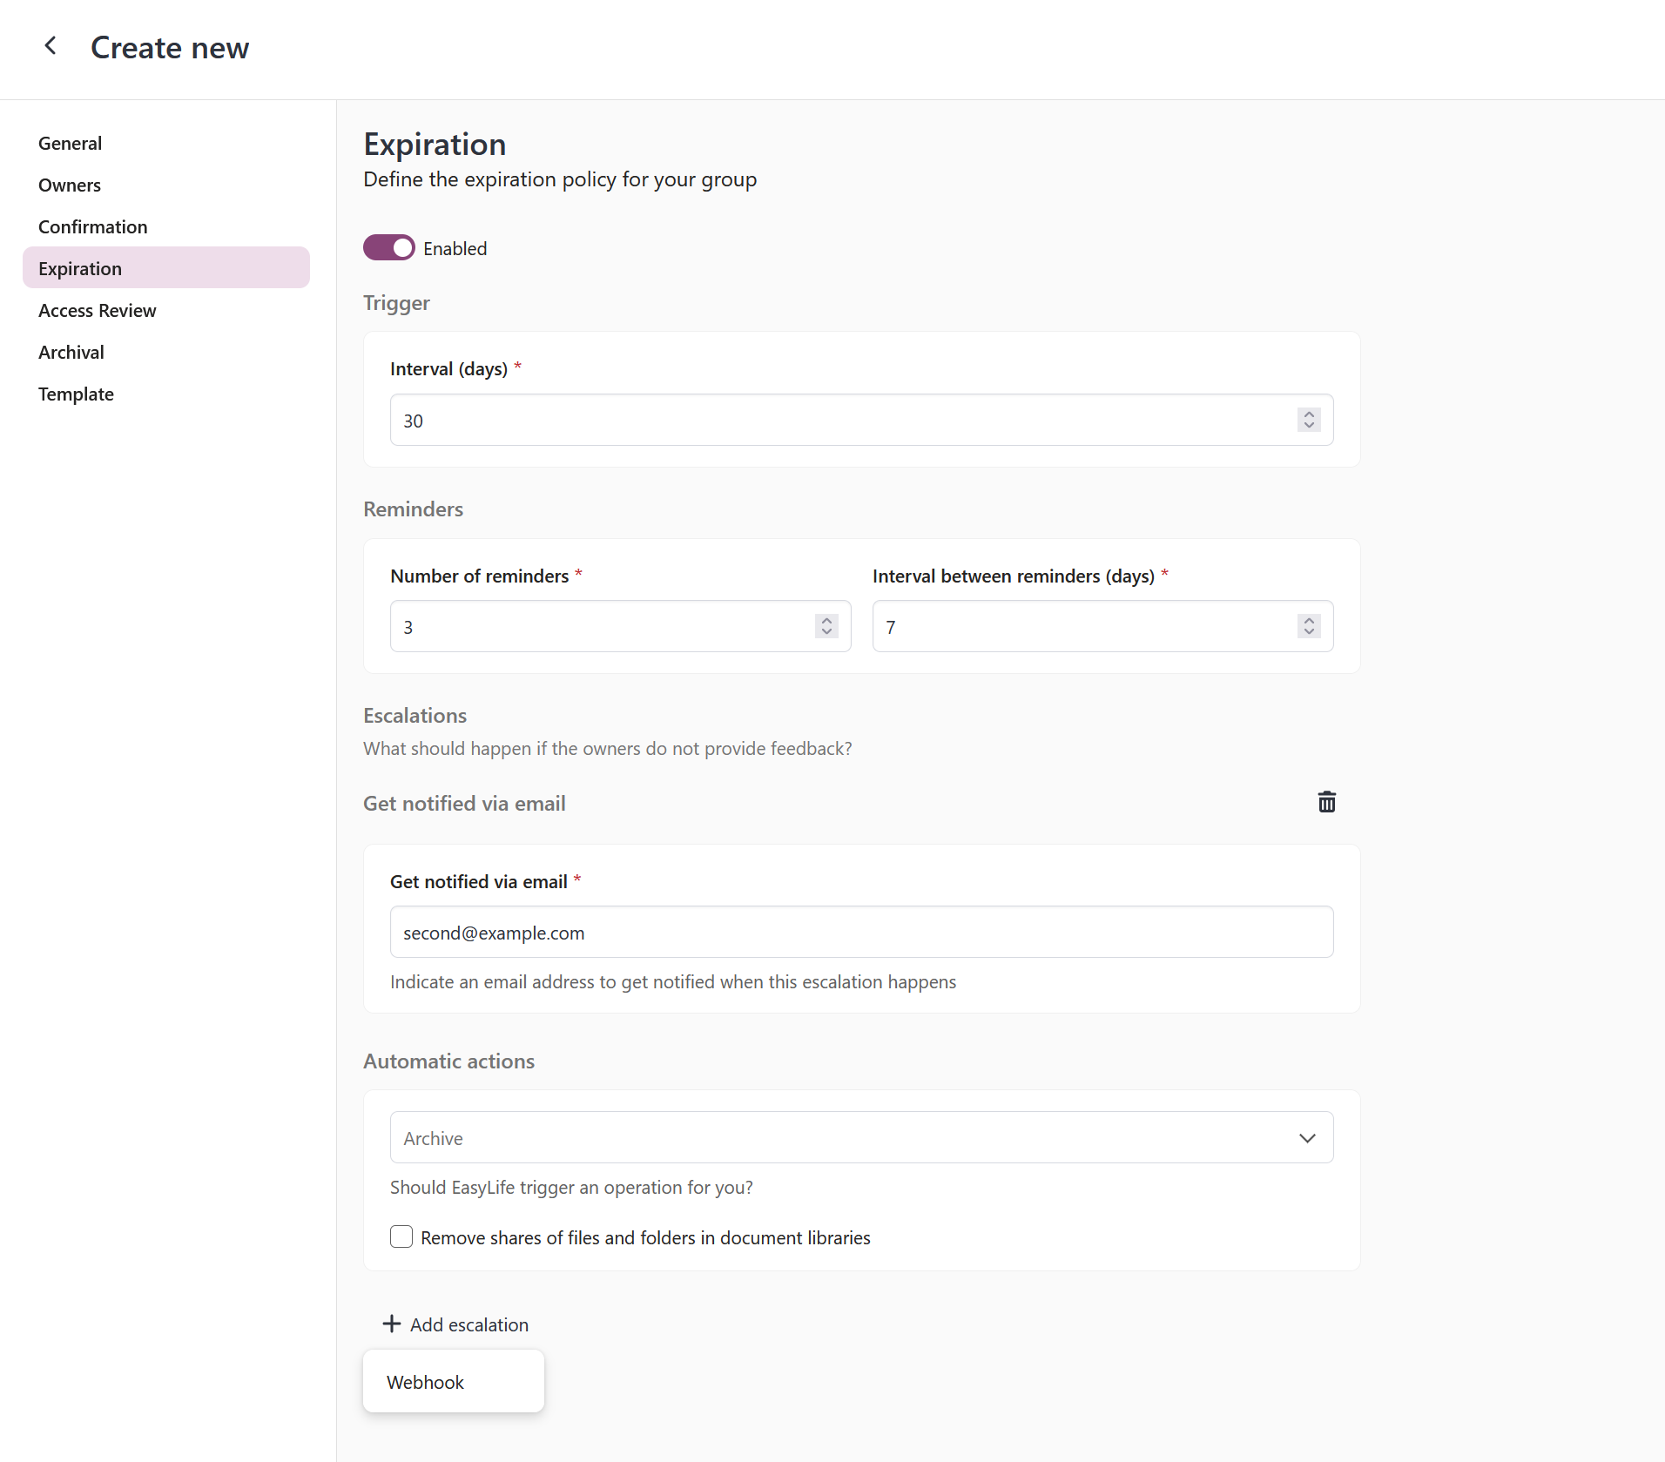This screenshot has width=1665, height=1462.
Task: Click the Get notified via email address field
Action: [860, 932]
